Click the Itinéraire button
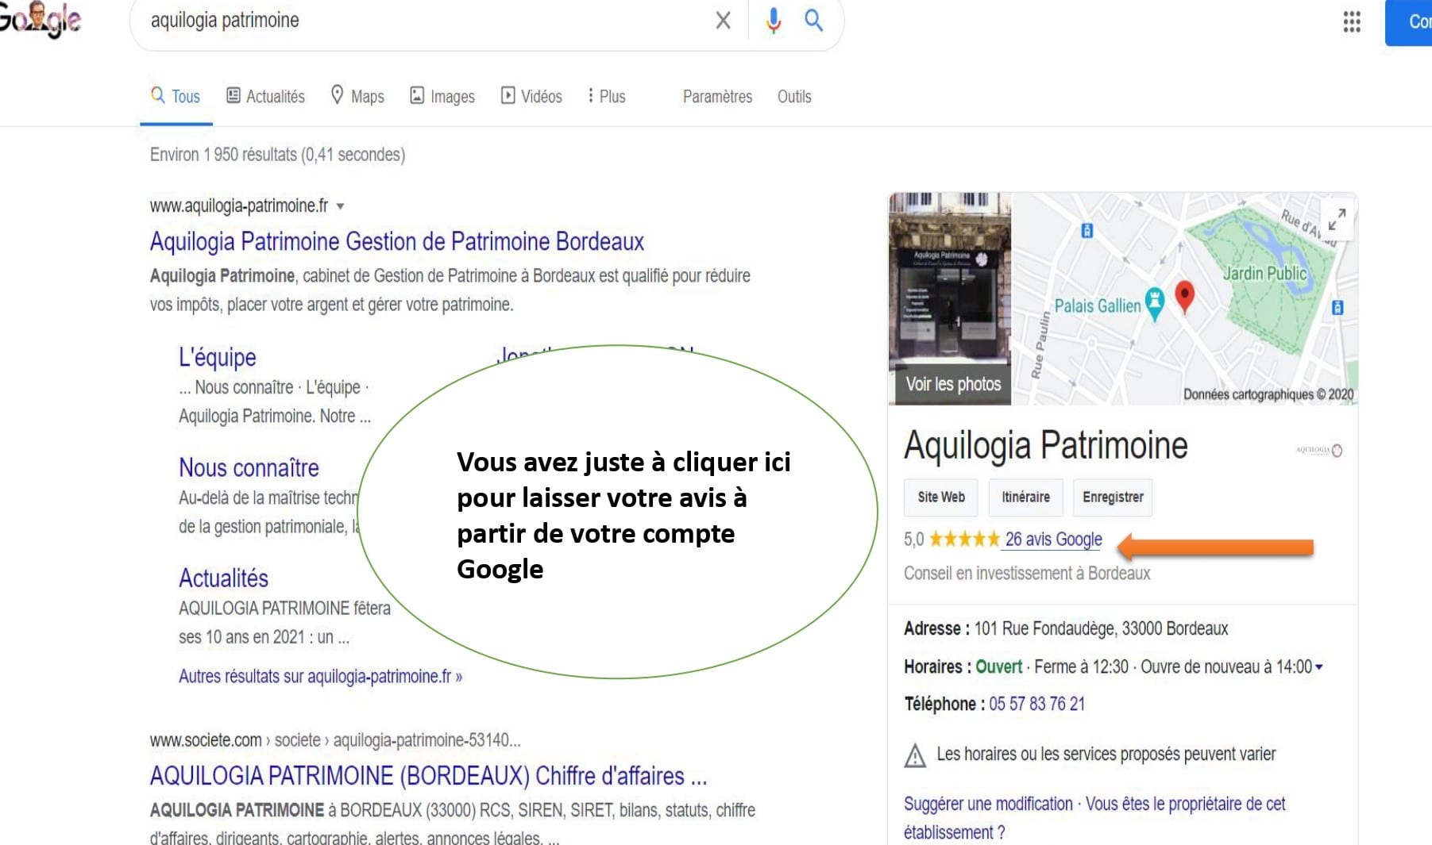 click(x=1025, y=497)
